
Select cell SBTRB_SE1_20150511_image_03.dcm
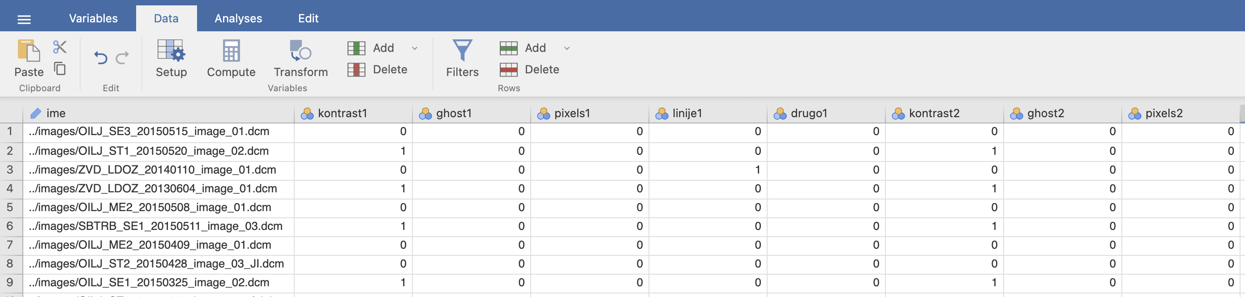tap(159, 226)
